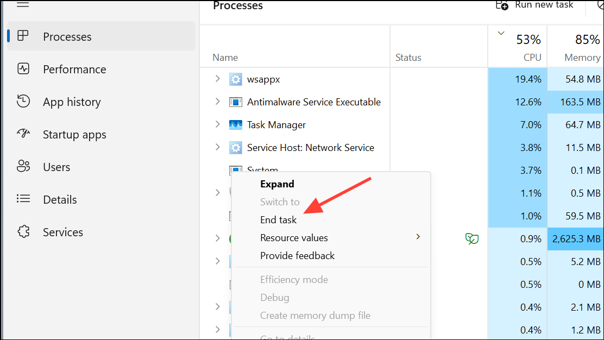
Task: Click the App history clock icon
Action: pos(23,102)
